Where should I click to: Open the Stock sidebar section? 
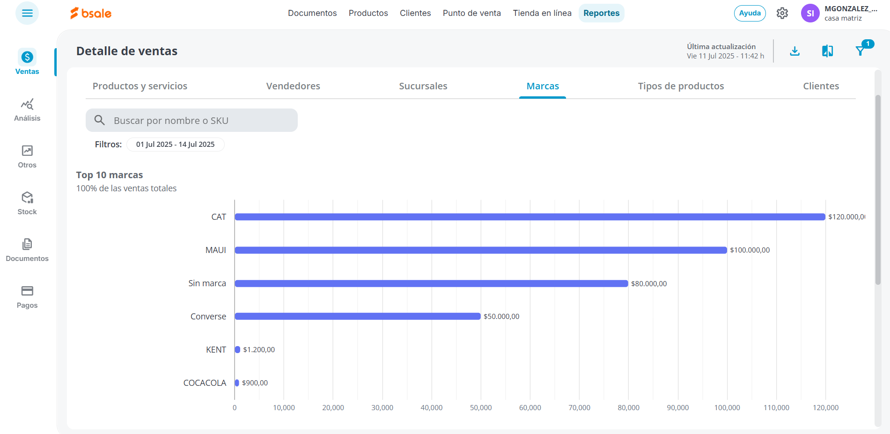click(27, 203)
